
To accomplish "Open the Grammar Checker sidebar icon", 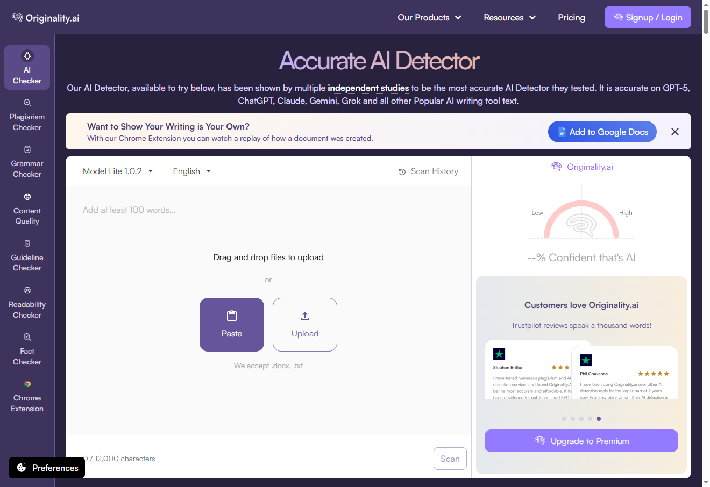I will point(27,149).
